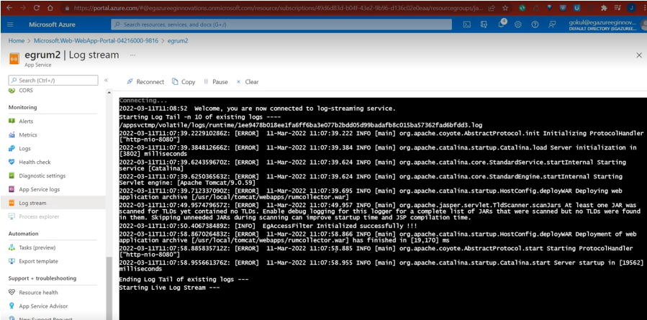Click the Microsoft Azure logo text

coord(52,24)
